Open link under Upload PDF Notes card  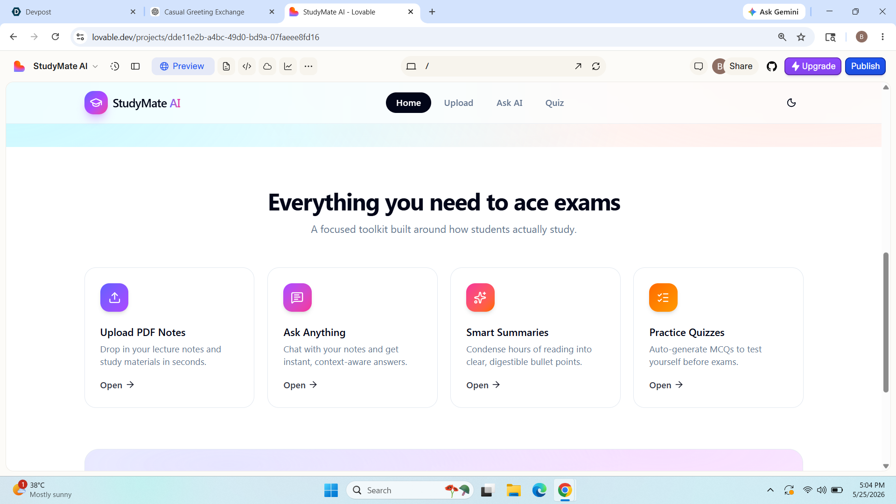(x=117, y=385)
